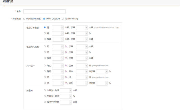Open 送 quantity dropdown in 买一送一

(x=82, y=77)
